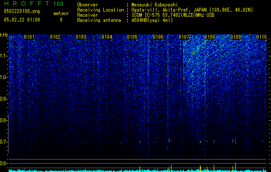Click the HROFFT 1.0.0 title text
Screen dimensions: 271x172
(x=34, y=3)
